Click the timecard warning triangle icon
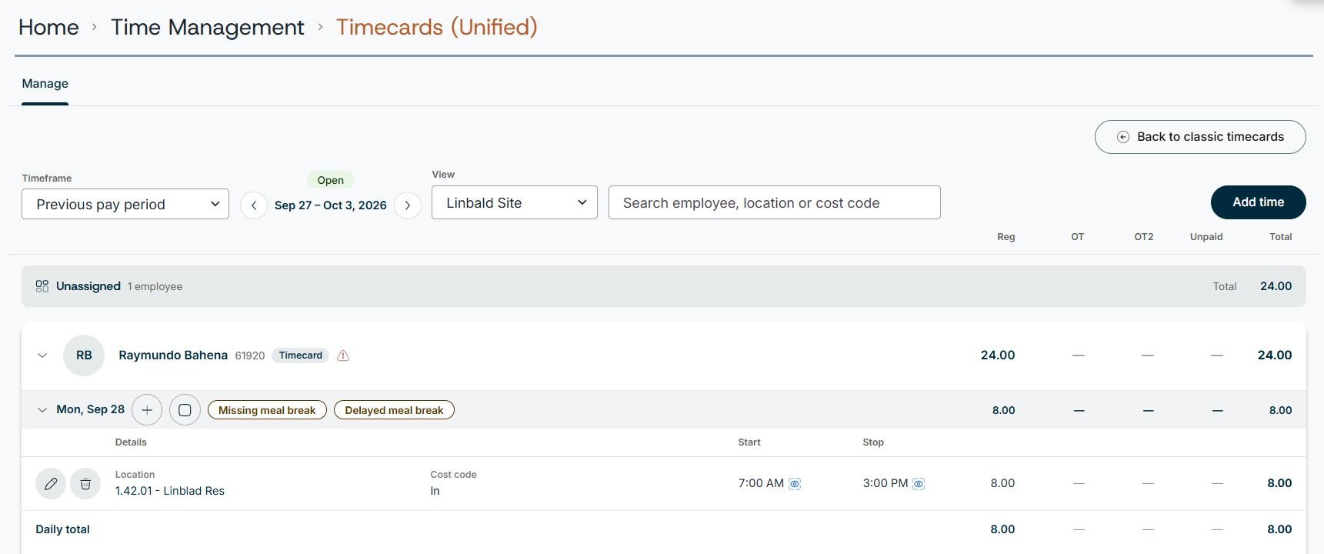This screenshot has height=554, width=1324. (343, 355)
